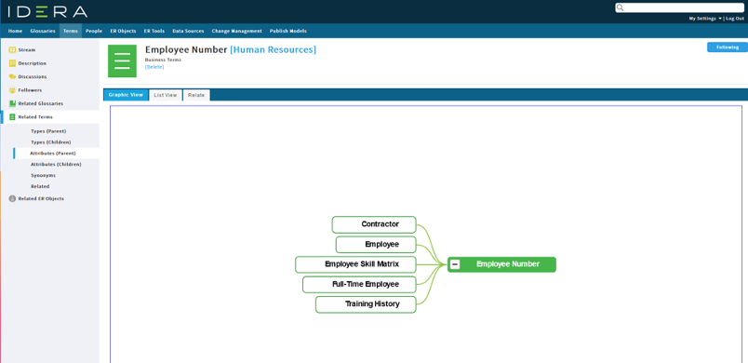Image resolution: width=748 pixels, height=363 pixels.
Task: Open the Glossaries menu
Action: pos(43,31)
